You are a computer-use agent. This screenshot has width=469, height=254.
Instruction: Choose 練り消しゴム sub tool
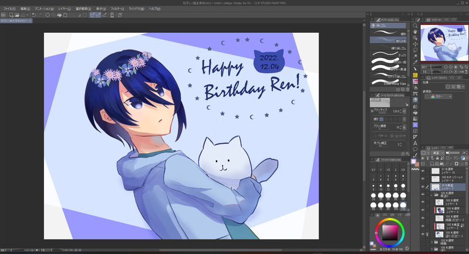point(388,47)
